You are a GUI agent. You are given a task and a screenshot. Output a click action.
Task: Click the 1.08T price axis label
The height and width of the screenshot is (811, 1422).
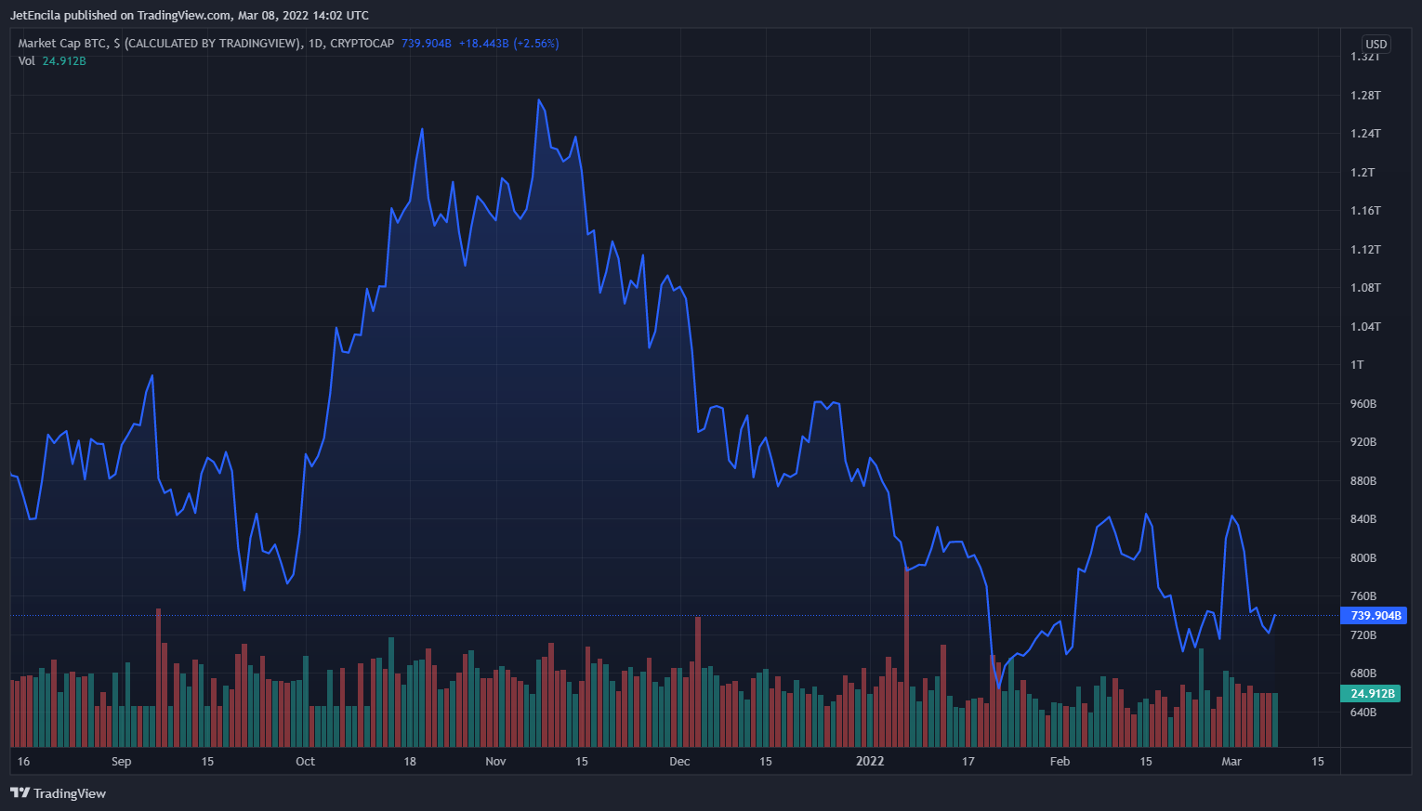1365,287
